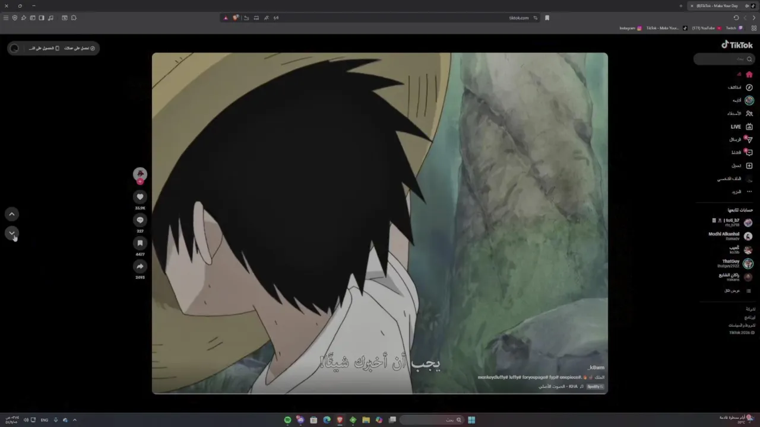
Task: Go to previous video with up chevron
Action: tap(12, 214)
